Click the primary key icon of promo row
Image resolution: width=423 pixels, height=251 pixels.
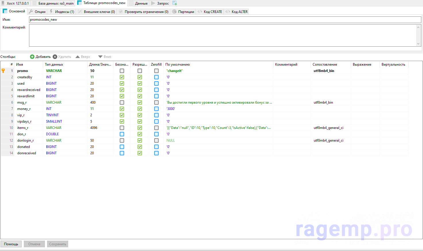pyautogui.click(x=3, y=71)
